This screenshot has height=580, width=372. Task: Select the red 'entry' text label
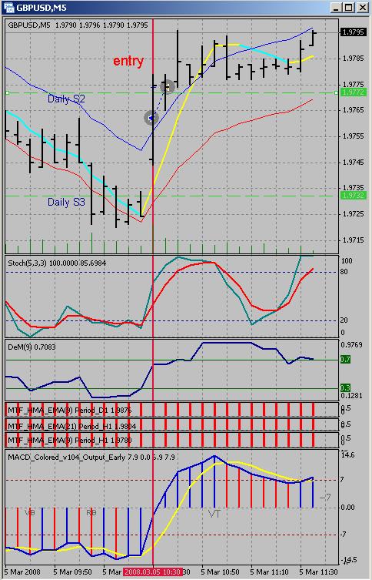point(128,61)
